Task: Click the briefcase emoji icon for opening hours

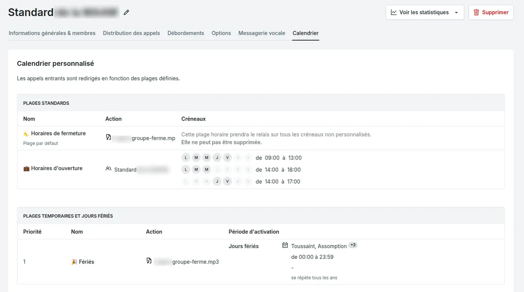Action: click(x=26, y=168)
